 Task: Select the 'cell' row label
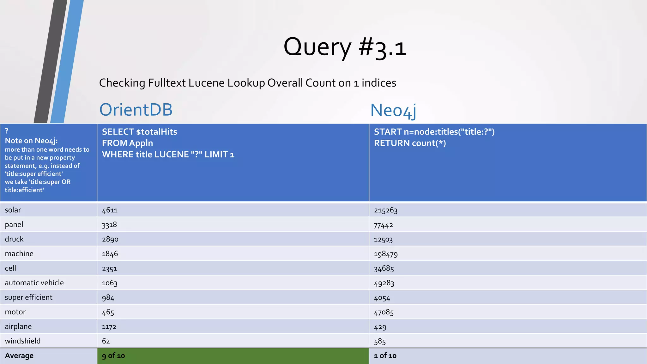click(10, 268)
